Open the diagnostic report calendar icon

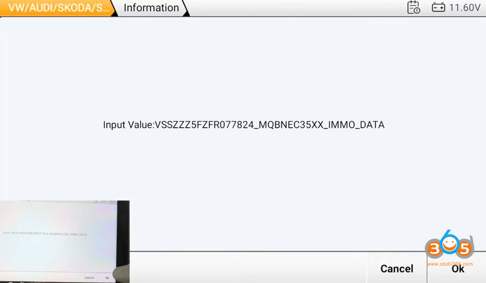pyautogui.click(x=414, y=7)
